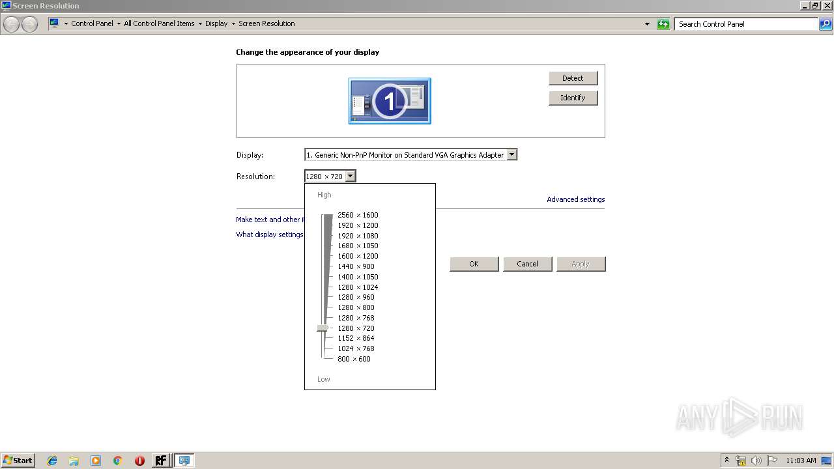Image resolution: width=834 pixels, height=469 pixels.
Task: Open Make text and other items link
Action: (270, 220)
